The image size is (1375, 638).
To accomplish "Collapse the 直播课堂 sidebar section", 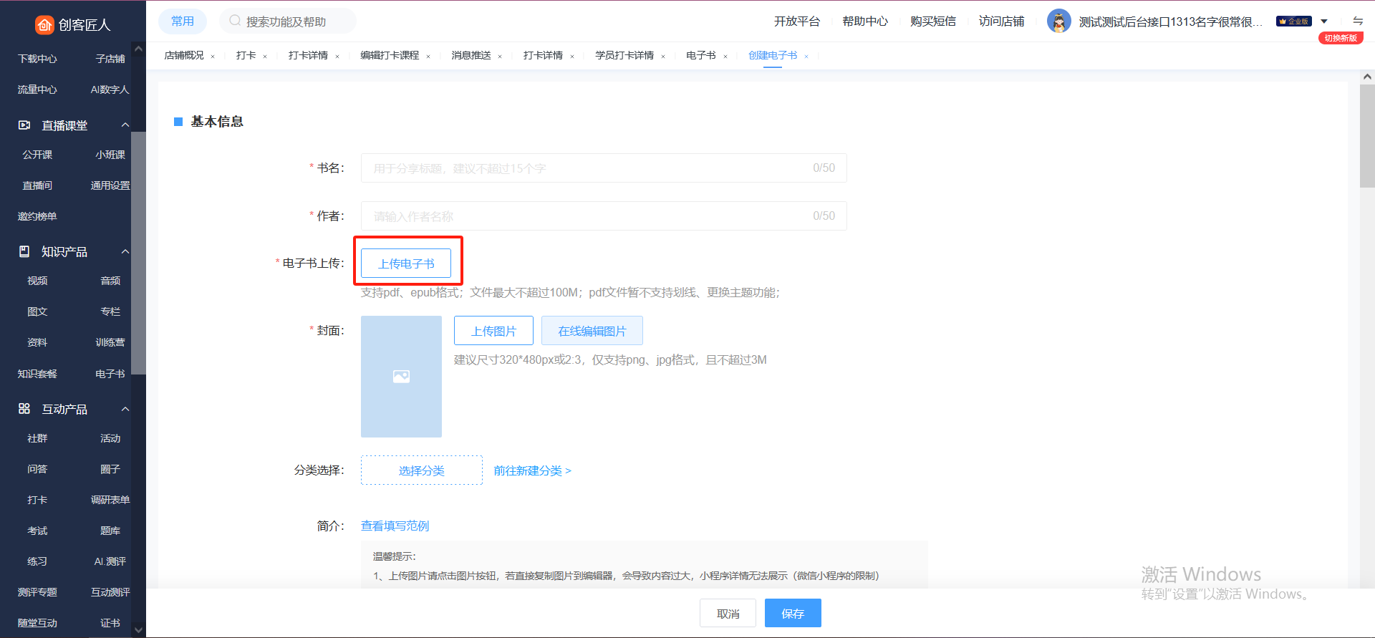I will (125, 125).
